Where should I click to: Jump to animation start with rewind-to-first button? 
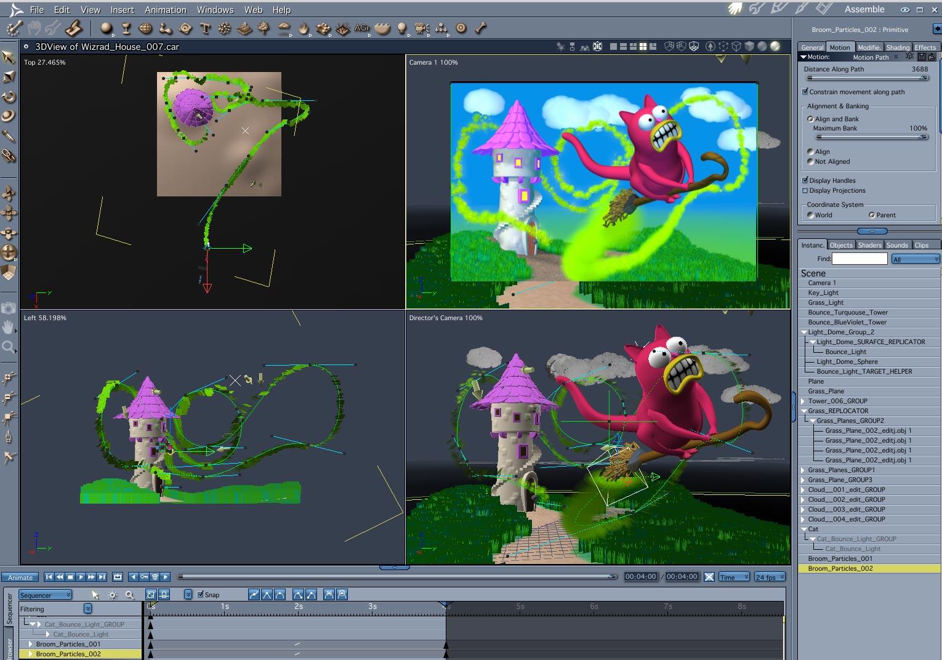[49, 577]
